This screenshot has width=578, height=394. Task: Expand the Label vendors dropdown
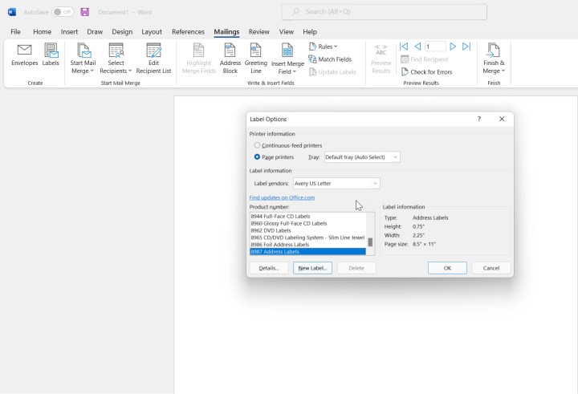(336, 184)
